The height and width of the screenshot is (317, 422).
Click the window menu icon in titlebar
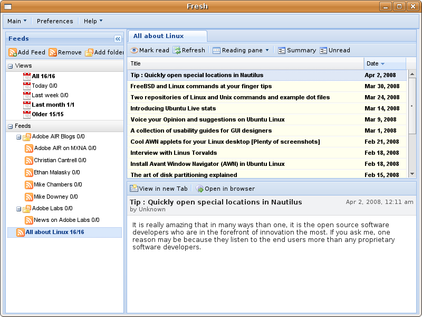tap(8, 6)
